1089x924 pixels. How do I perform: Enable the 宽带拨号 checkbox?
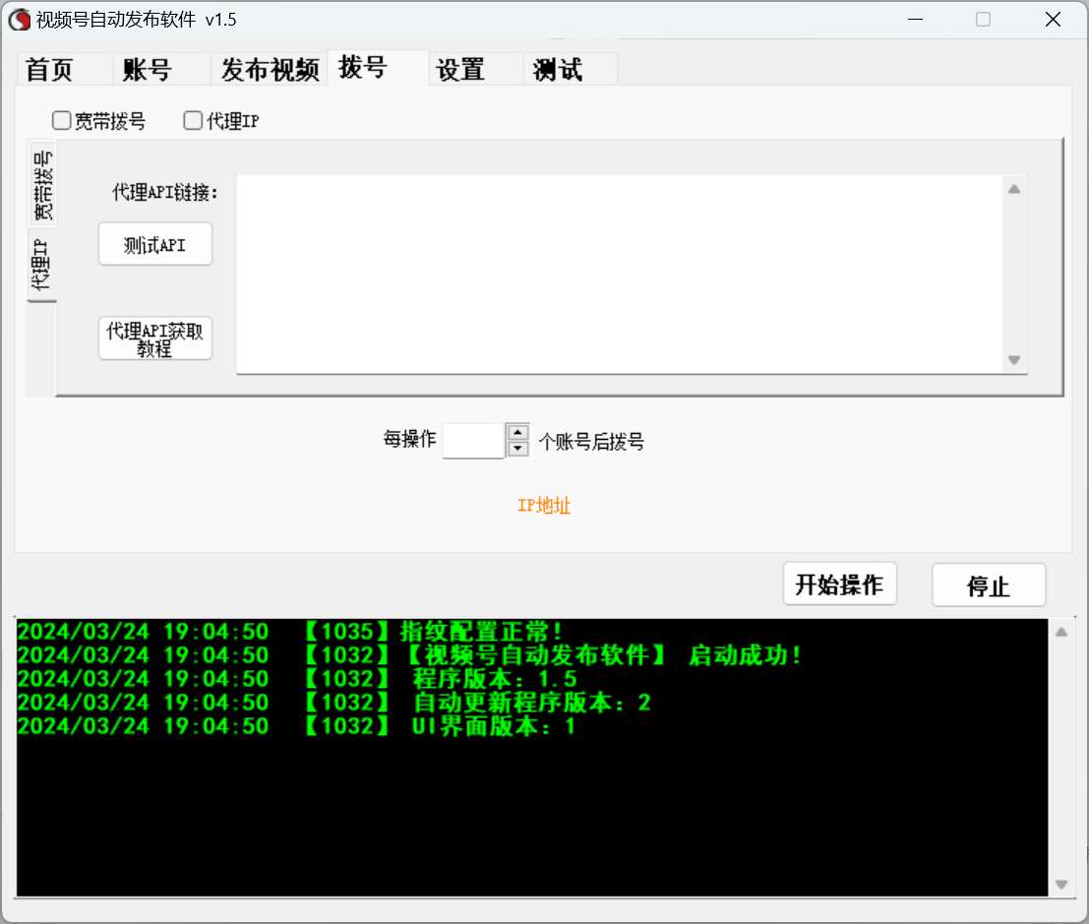tap(62, 121)
